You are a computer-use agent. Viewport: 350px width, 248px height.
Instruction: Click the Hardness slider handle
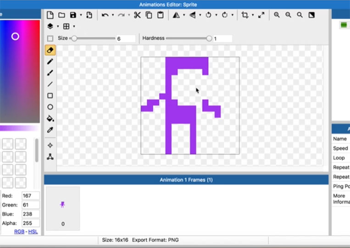(209, 39)
